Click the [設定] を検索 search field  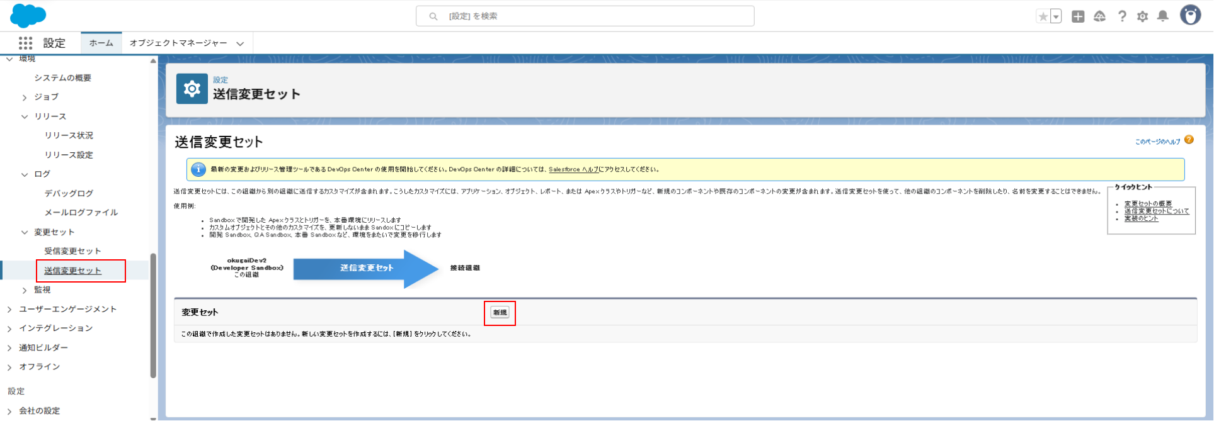585,16
